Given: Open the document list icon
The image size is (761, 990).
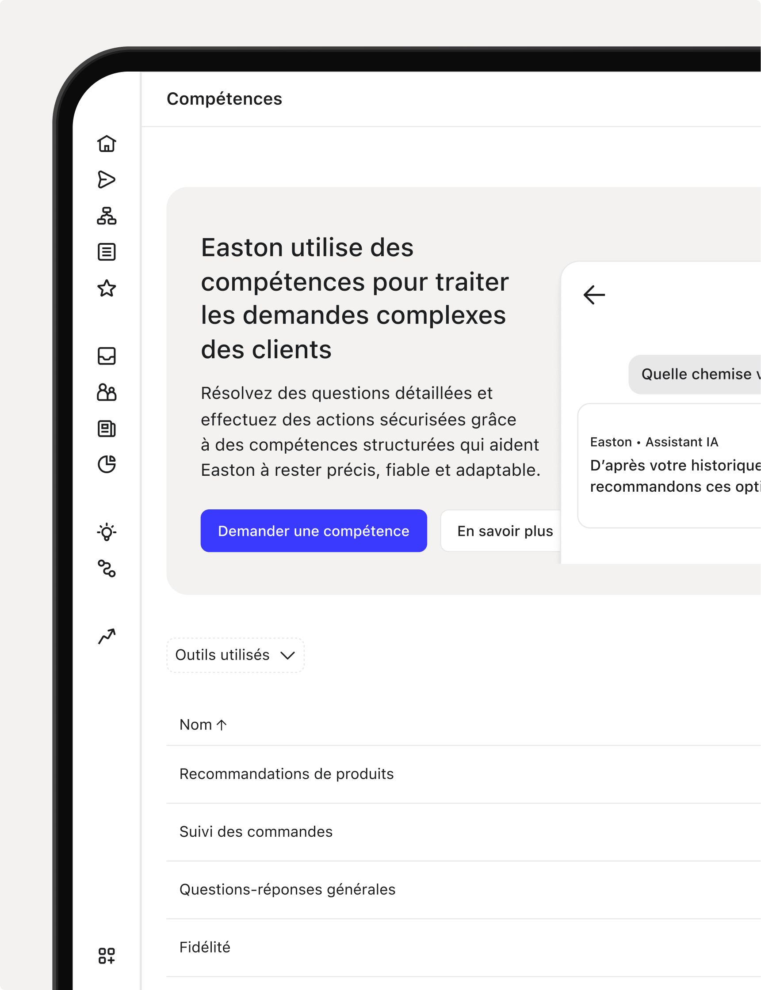Looking at the screenshot, I should pos(107,252).
